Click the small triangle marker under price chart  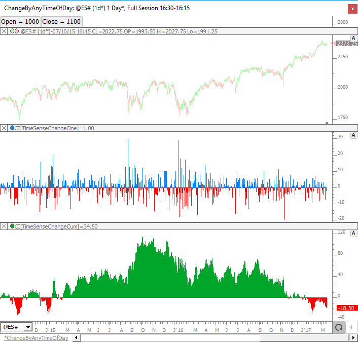[327, 122]
